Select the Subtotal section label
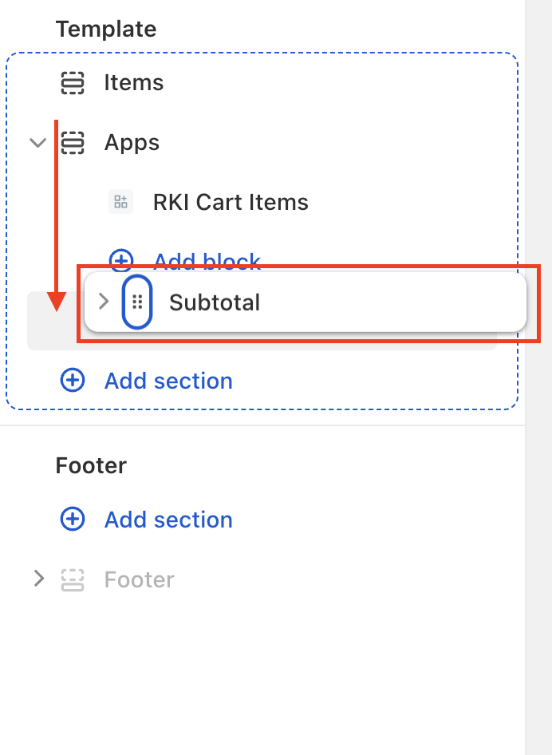The height and width of the screenshot is (755, 552). [x=215, y=302]
